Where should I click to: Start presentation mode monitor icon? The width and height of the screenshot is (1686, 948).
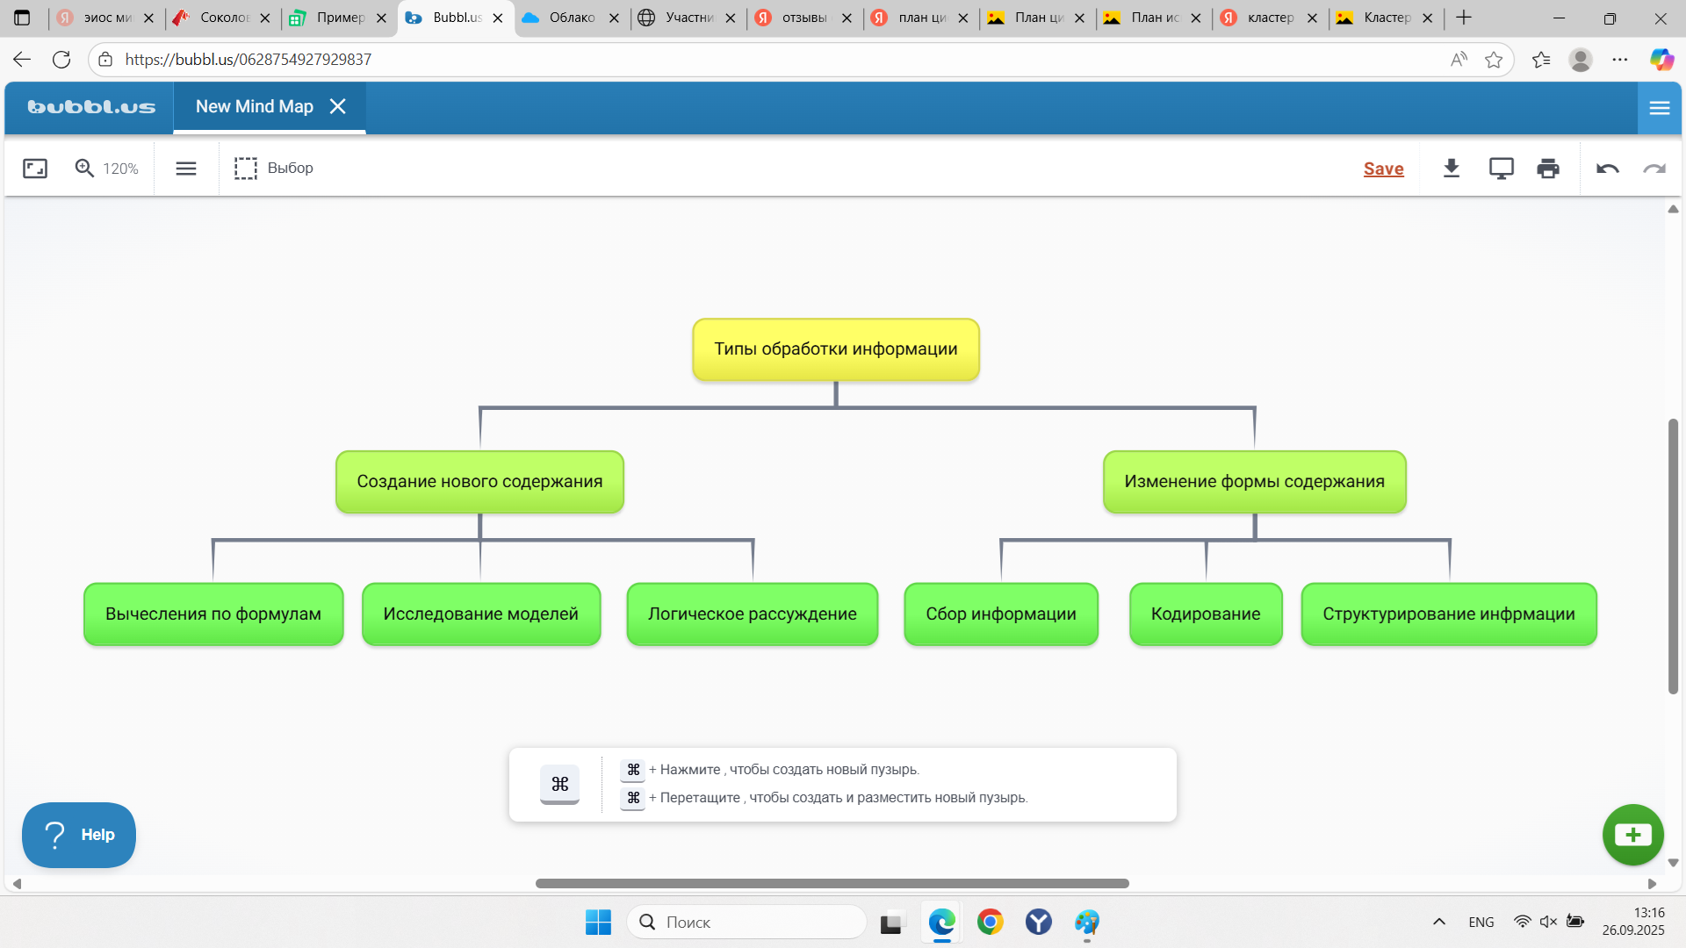click(1501, 169)
